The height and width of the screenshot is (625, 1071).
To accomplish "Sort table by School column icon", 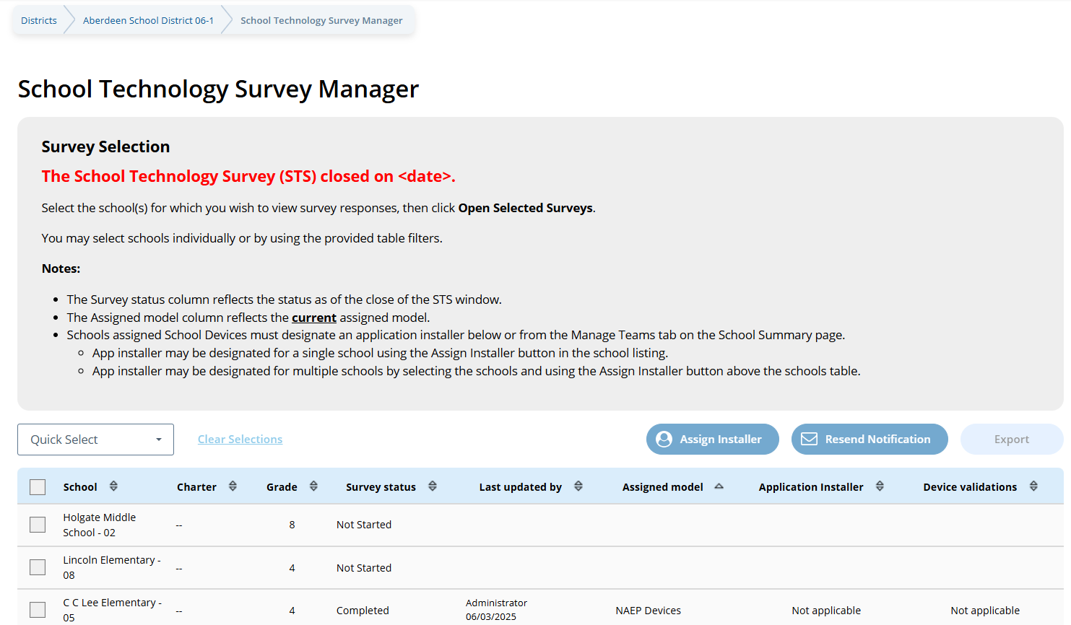I will (113, 486).
